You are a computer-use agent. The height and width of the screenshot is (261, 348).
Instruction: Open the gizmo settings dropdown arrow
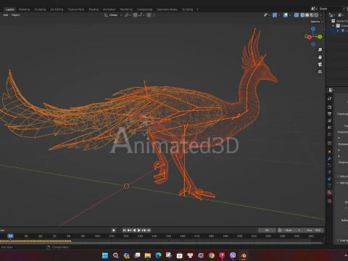pos(279,15)
